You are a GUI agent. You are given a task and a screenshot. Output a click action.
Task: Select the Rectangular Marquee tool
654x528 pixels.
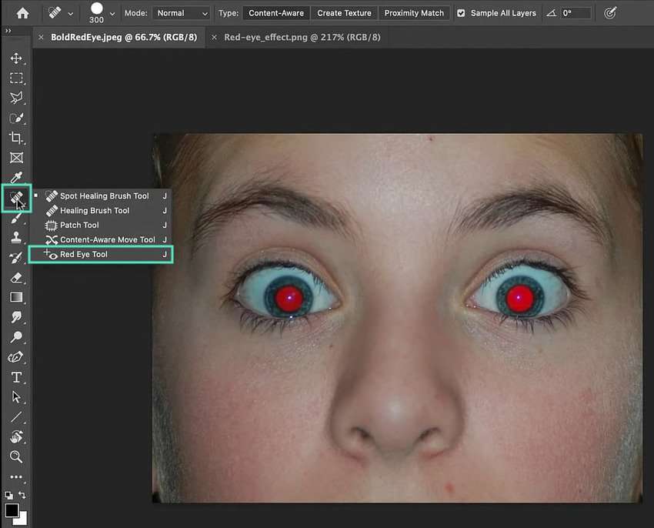[16, 79]
